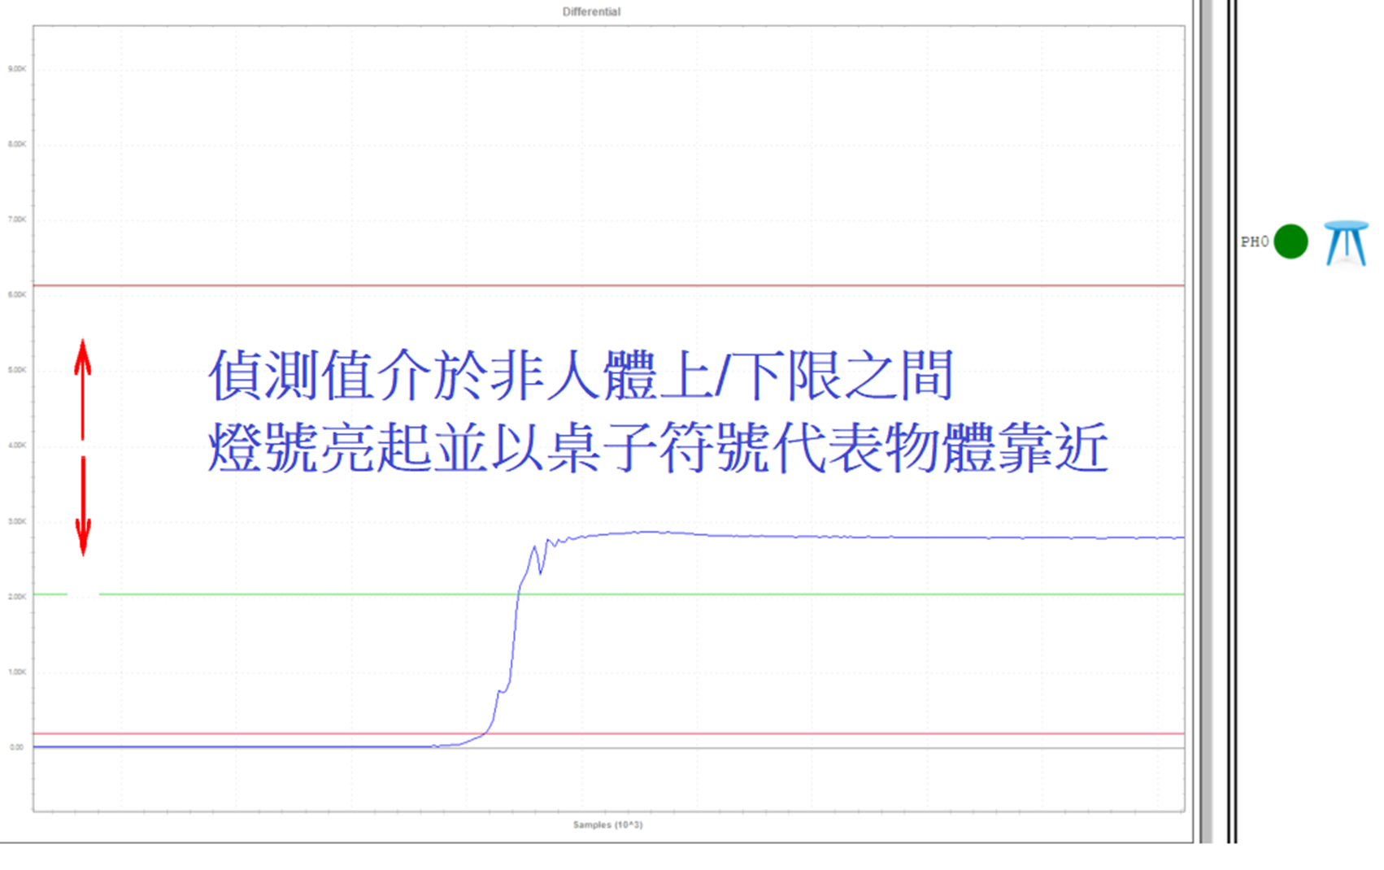This screenshot has width=1384, height=870.
Task: Click the first line of blue Chinese annotation
Action: pyautogui.click(x=581, y=376)
